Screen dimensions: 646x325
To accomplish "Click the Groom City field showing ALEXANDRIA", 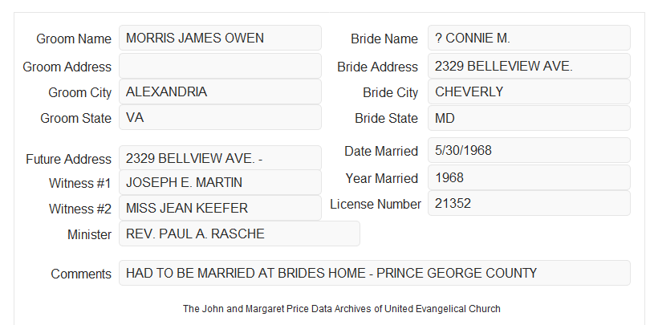I will [220, 91].
